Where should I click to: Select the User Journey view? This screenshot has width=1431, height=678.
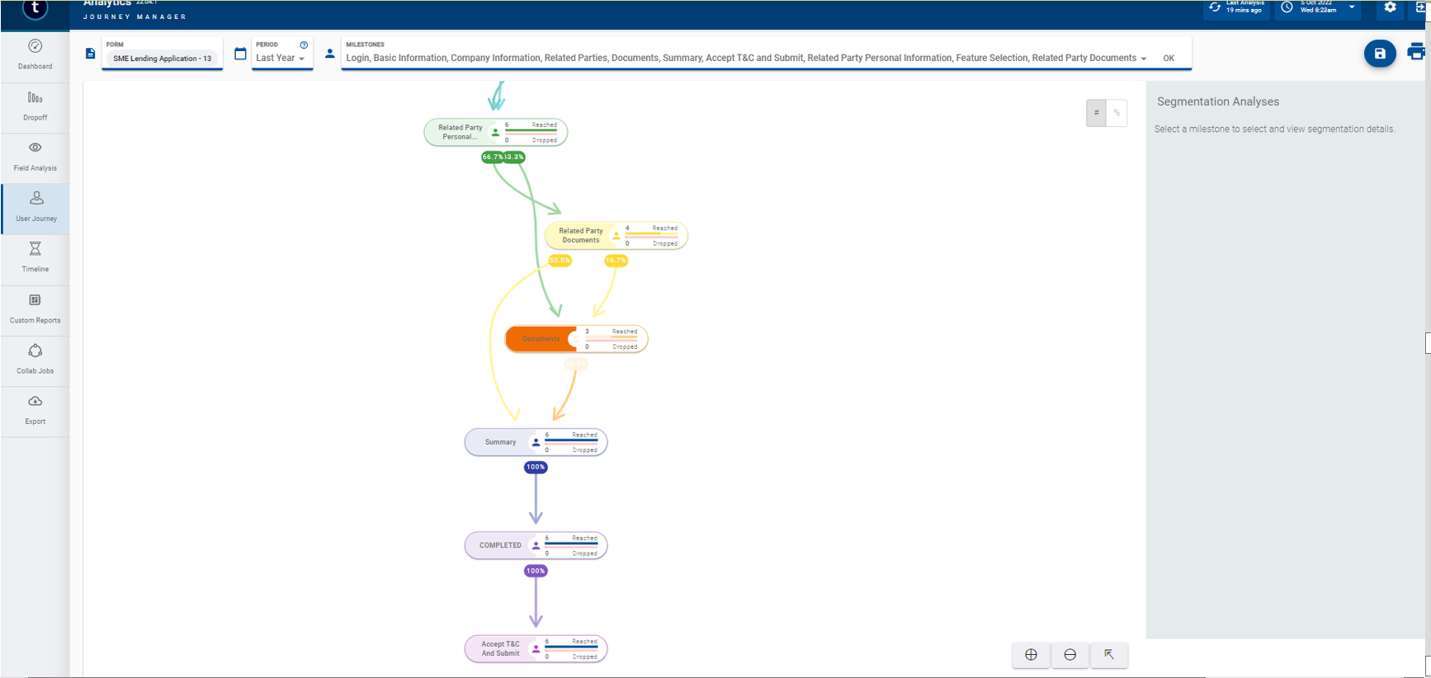pyautogui.click(x=35, y=208)
